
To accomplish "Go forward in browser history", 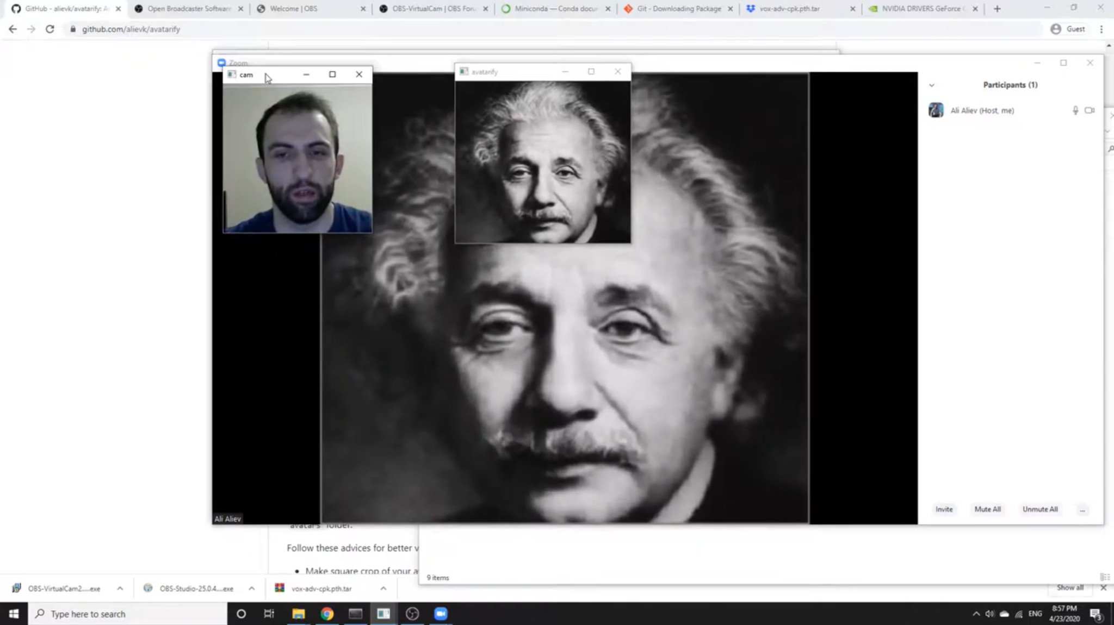I will click(31, 29).
